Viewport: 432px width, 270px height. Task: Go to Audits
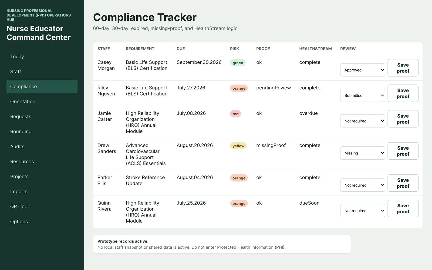point(42,147)
